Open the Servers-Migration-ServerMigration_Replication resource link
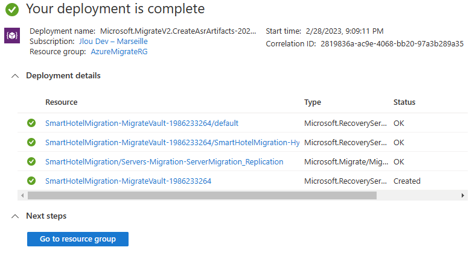 point(164,161)
